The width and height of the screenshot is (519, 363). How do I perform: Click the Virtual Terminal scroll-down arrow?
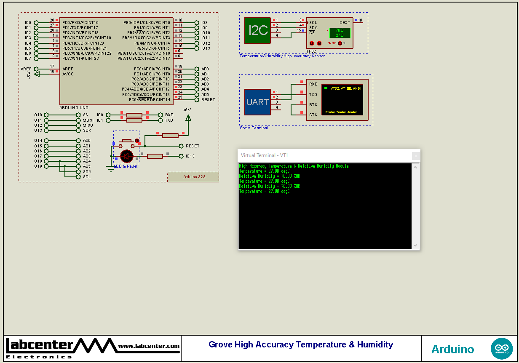click(x=415, y=245)
